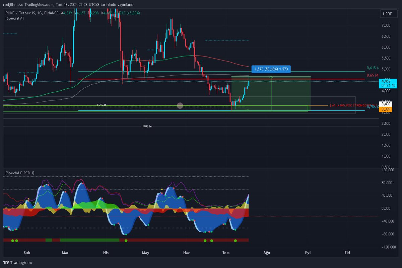Click the Nis month on time axis
Viewport: 402px width, 268px height.
106,253
